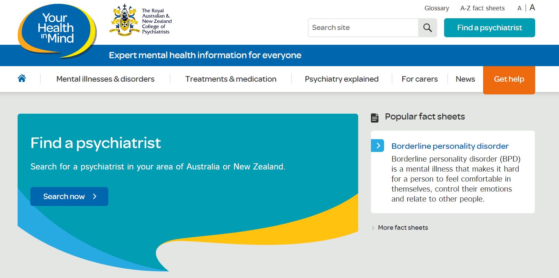The image size is (559, 278).
Task: Click the document icon beside Popular fact sheets
Action: coord(375,117)
